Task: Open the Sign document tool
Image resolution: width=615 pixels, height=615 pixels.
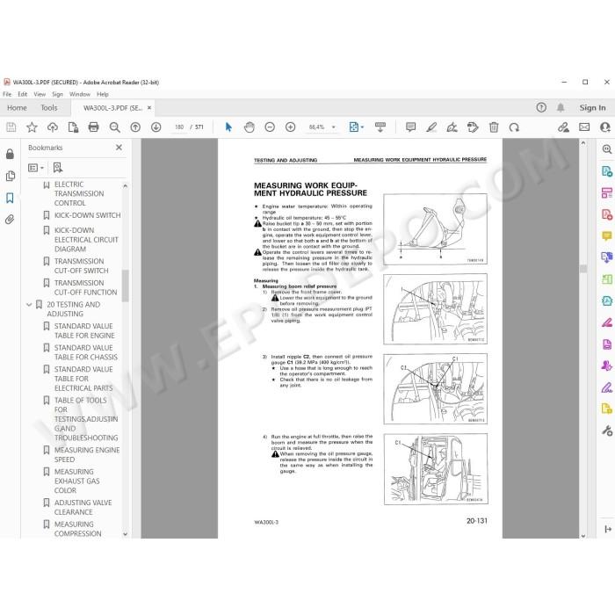Action: pos(452,127)
